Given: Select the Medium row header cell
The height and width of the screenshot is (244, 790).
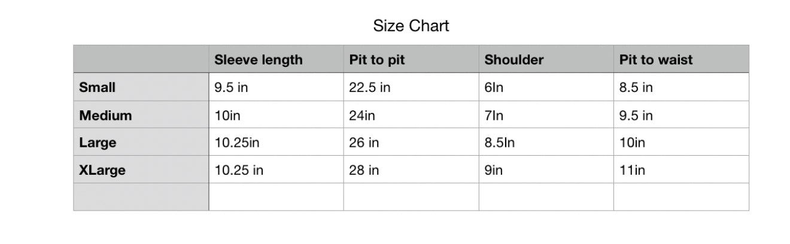Looking at the screenshot, I should (141, 115).
